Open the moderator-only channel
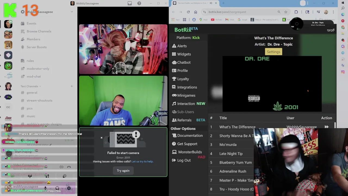 click(35, 69)
